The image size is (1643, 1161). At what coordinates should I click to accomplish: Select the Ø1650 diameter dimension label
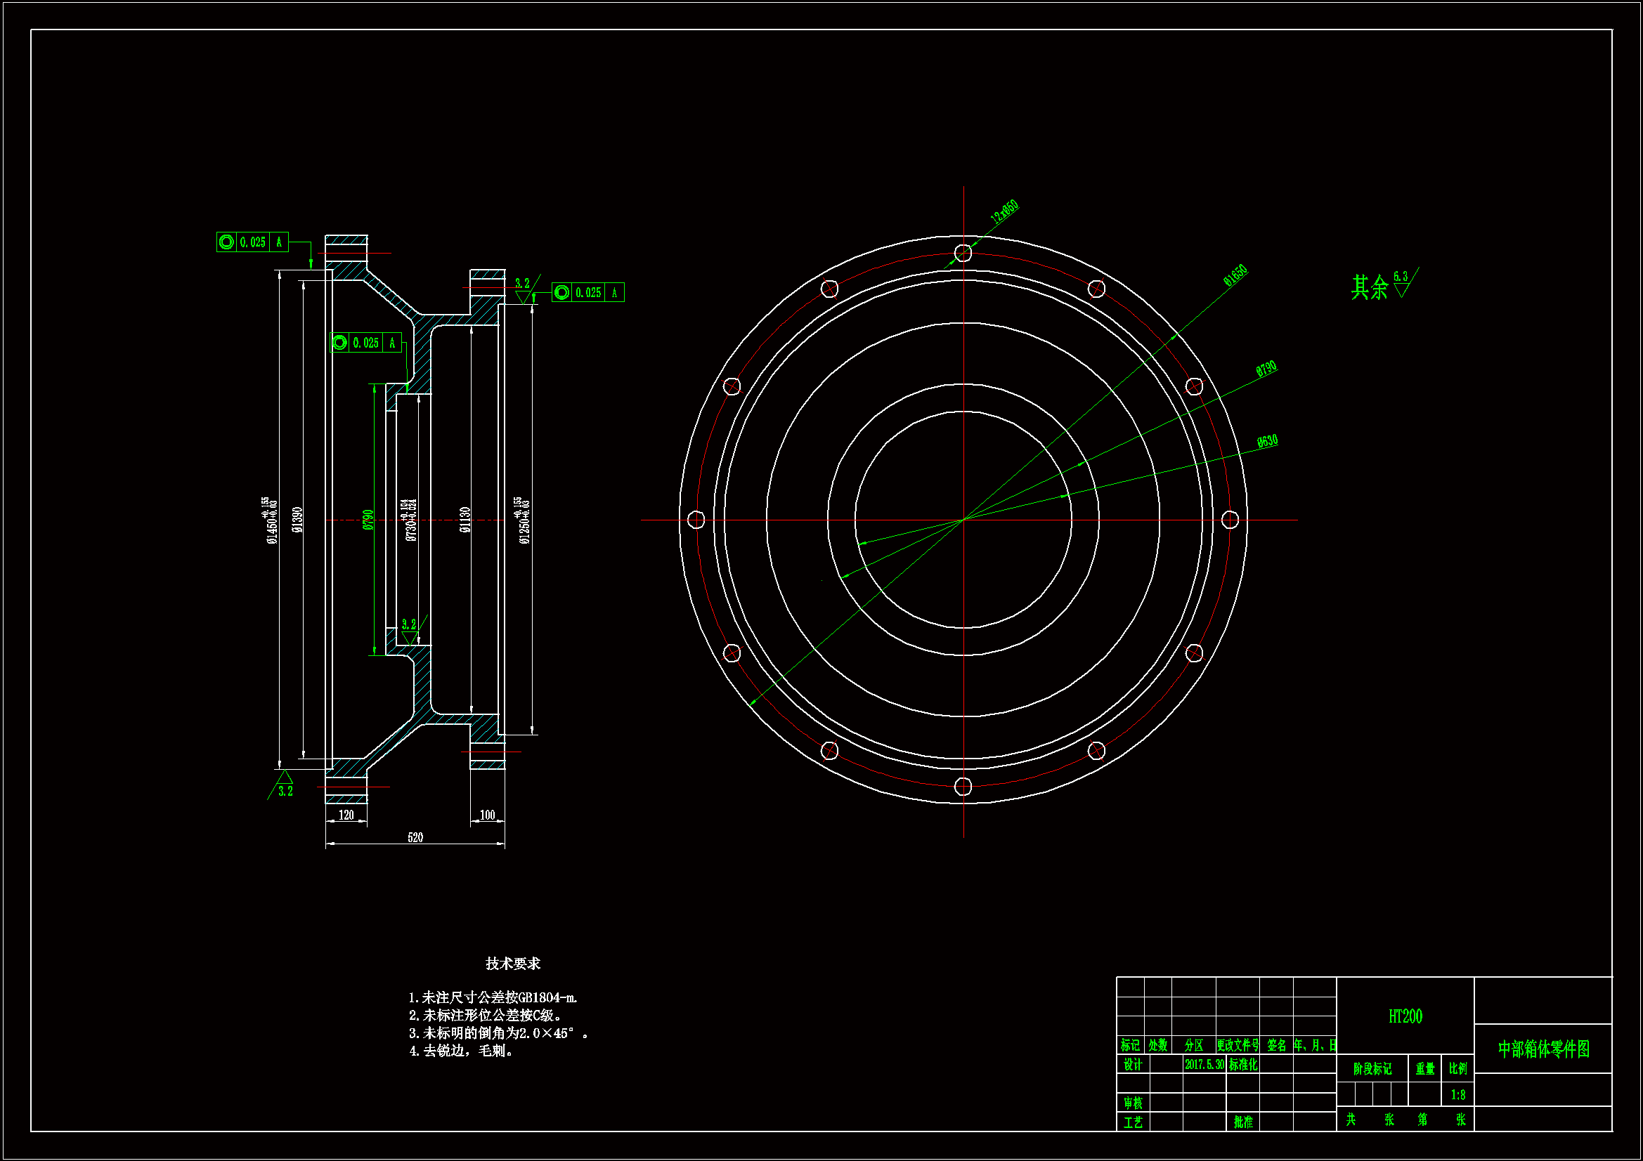click(1235, 275)
